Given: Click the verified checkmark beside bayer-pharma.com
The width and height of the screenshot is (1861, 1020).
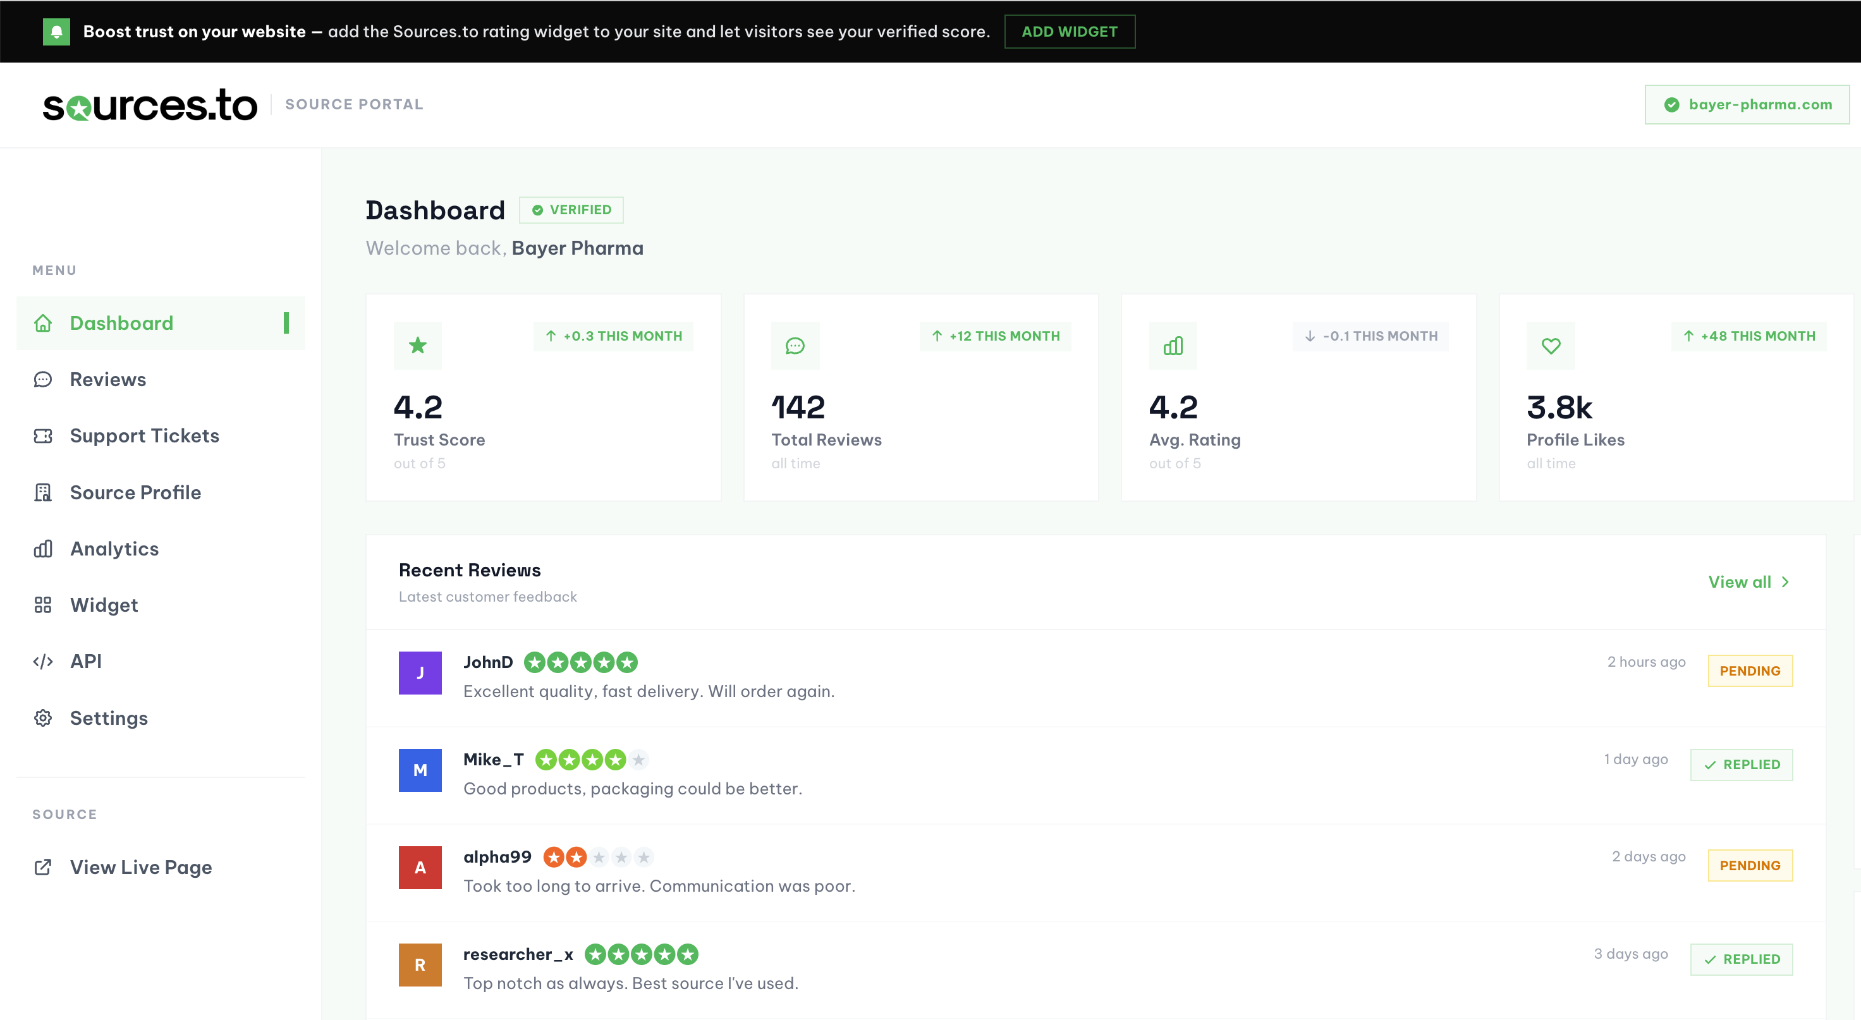Looking at the screenshot, I should click(1671, 105).
